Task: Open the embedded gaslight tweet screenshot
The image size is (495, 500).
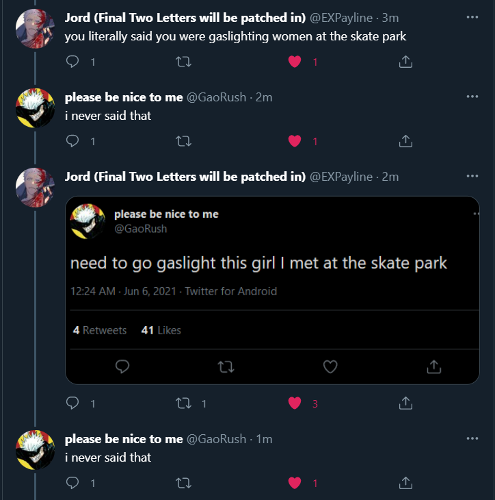Action: pyautogui.click(x=272, y=290)
